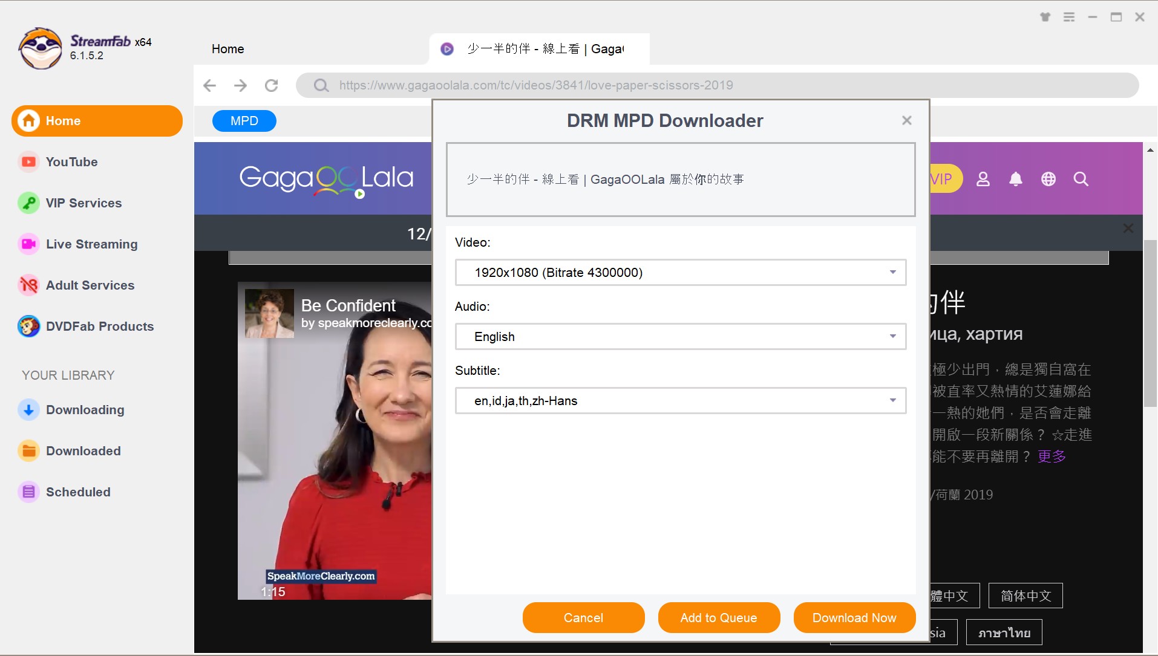The image size is (1158, 656).
Task: Go back with the browser back arrow
Action: tap(209, 85)
